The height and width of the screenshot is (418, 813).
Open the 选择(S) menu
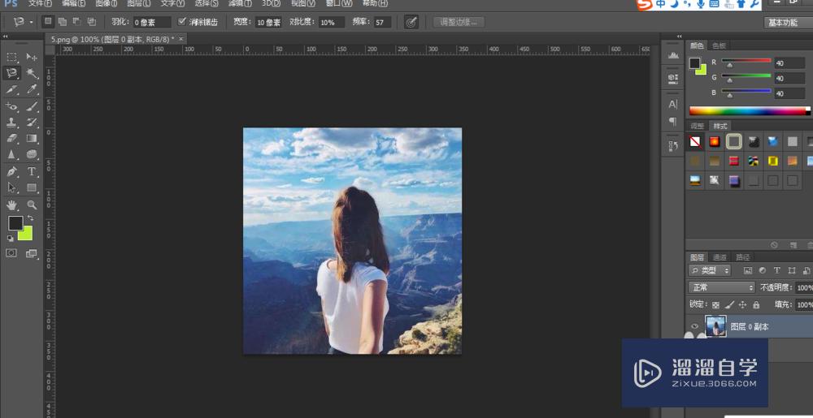coord(207,3)
